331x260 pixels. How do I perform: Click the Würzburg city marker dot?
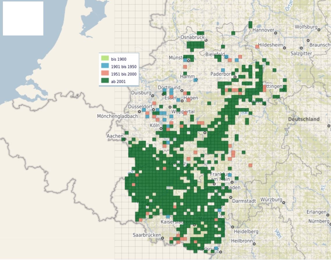pos(284,202)
